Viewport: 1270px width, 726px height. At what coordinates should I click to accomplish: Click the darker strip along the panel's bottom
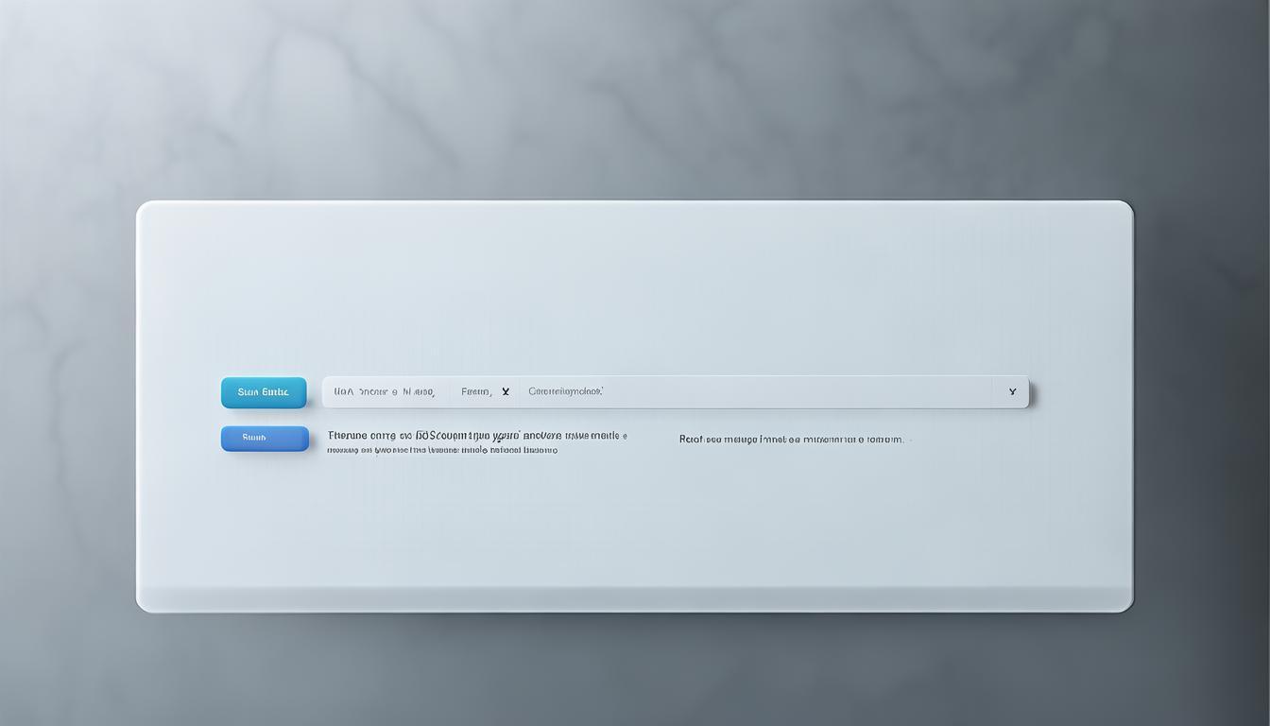pos(633,599)
